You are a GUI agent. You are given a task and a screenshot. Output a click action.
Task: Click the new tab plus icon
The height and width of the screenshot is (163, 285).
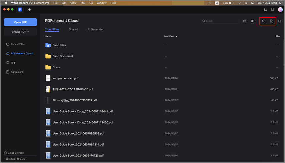click(29, 10)
